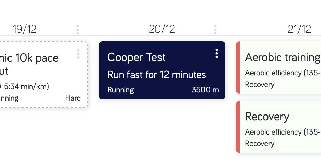Open the 10k pace workout card options
321x159 pixels.
coord(78,54)
